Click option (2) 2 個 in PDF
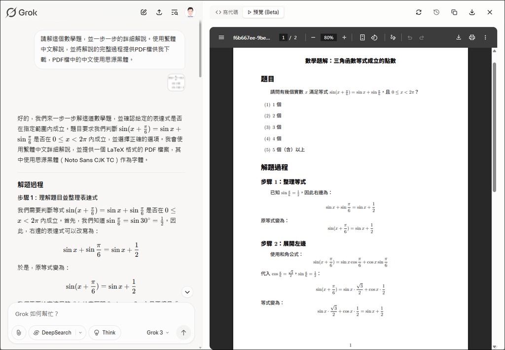This screenshot has height=350, width=505. (x=273, y=115)
